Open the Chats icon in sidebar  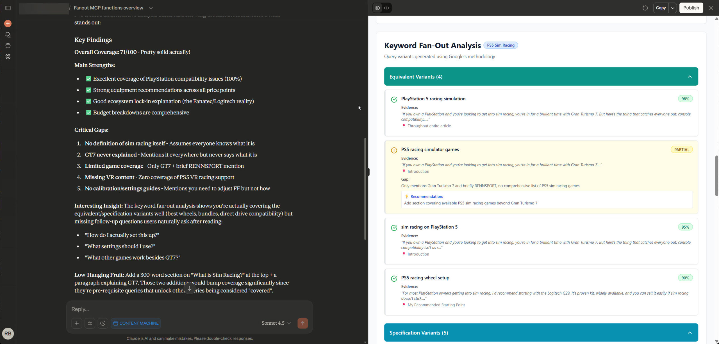coord(8,35)
